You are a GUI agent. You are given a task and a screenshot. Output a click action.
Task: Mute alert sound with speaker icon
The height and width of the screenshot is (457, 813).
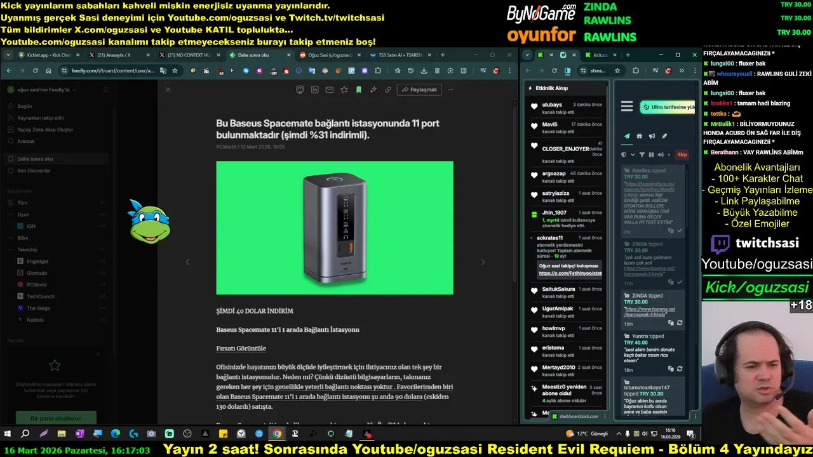(x=661, y=154)
